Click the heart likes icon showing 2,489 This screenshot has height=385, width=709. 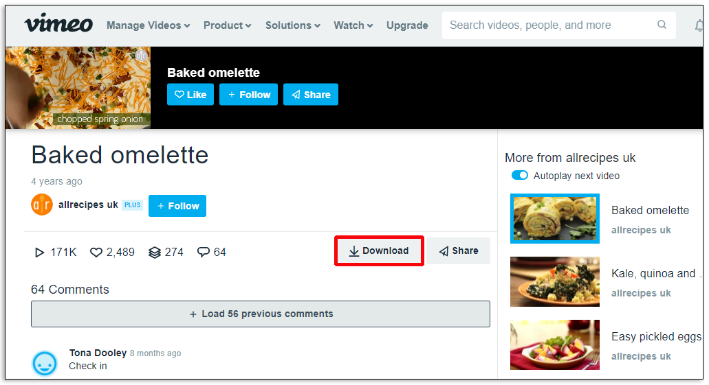pos(96,253)
